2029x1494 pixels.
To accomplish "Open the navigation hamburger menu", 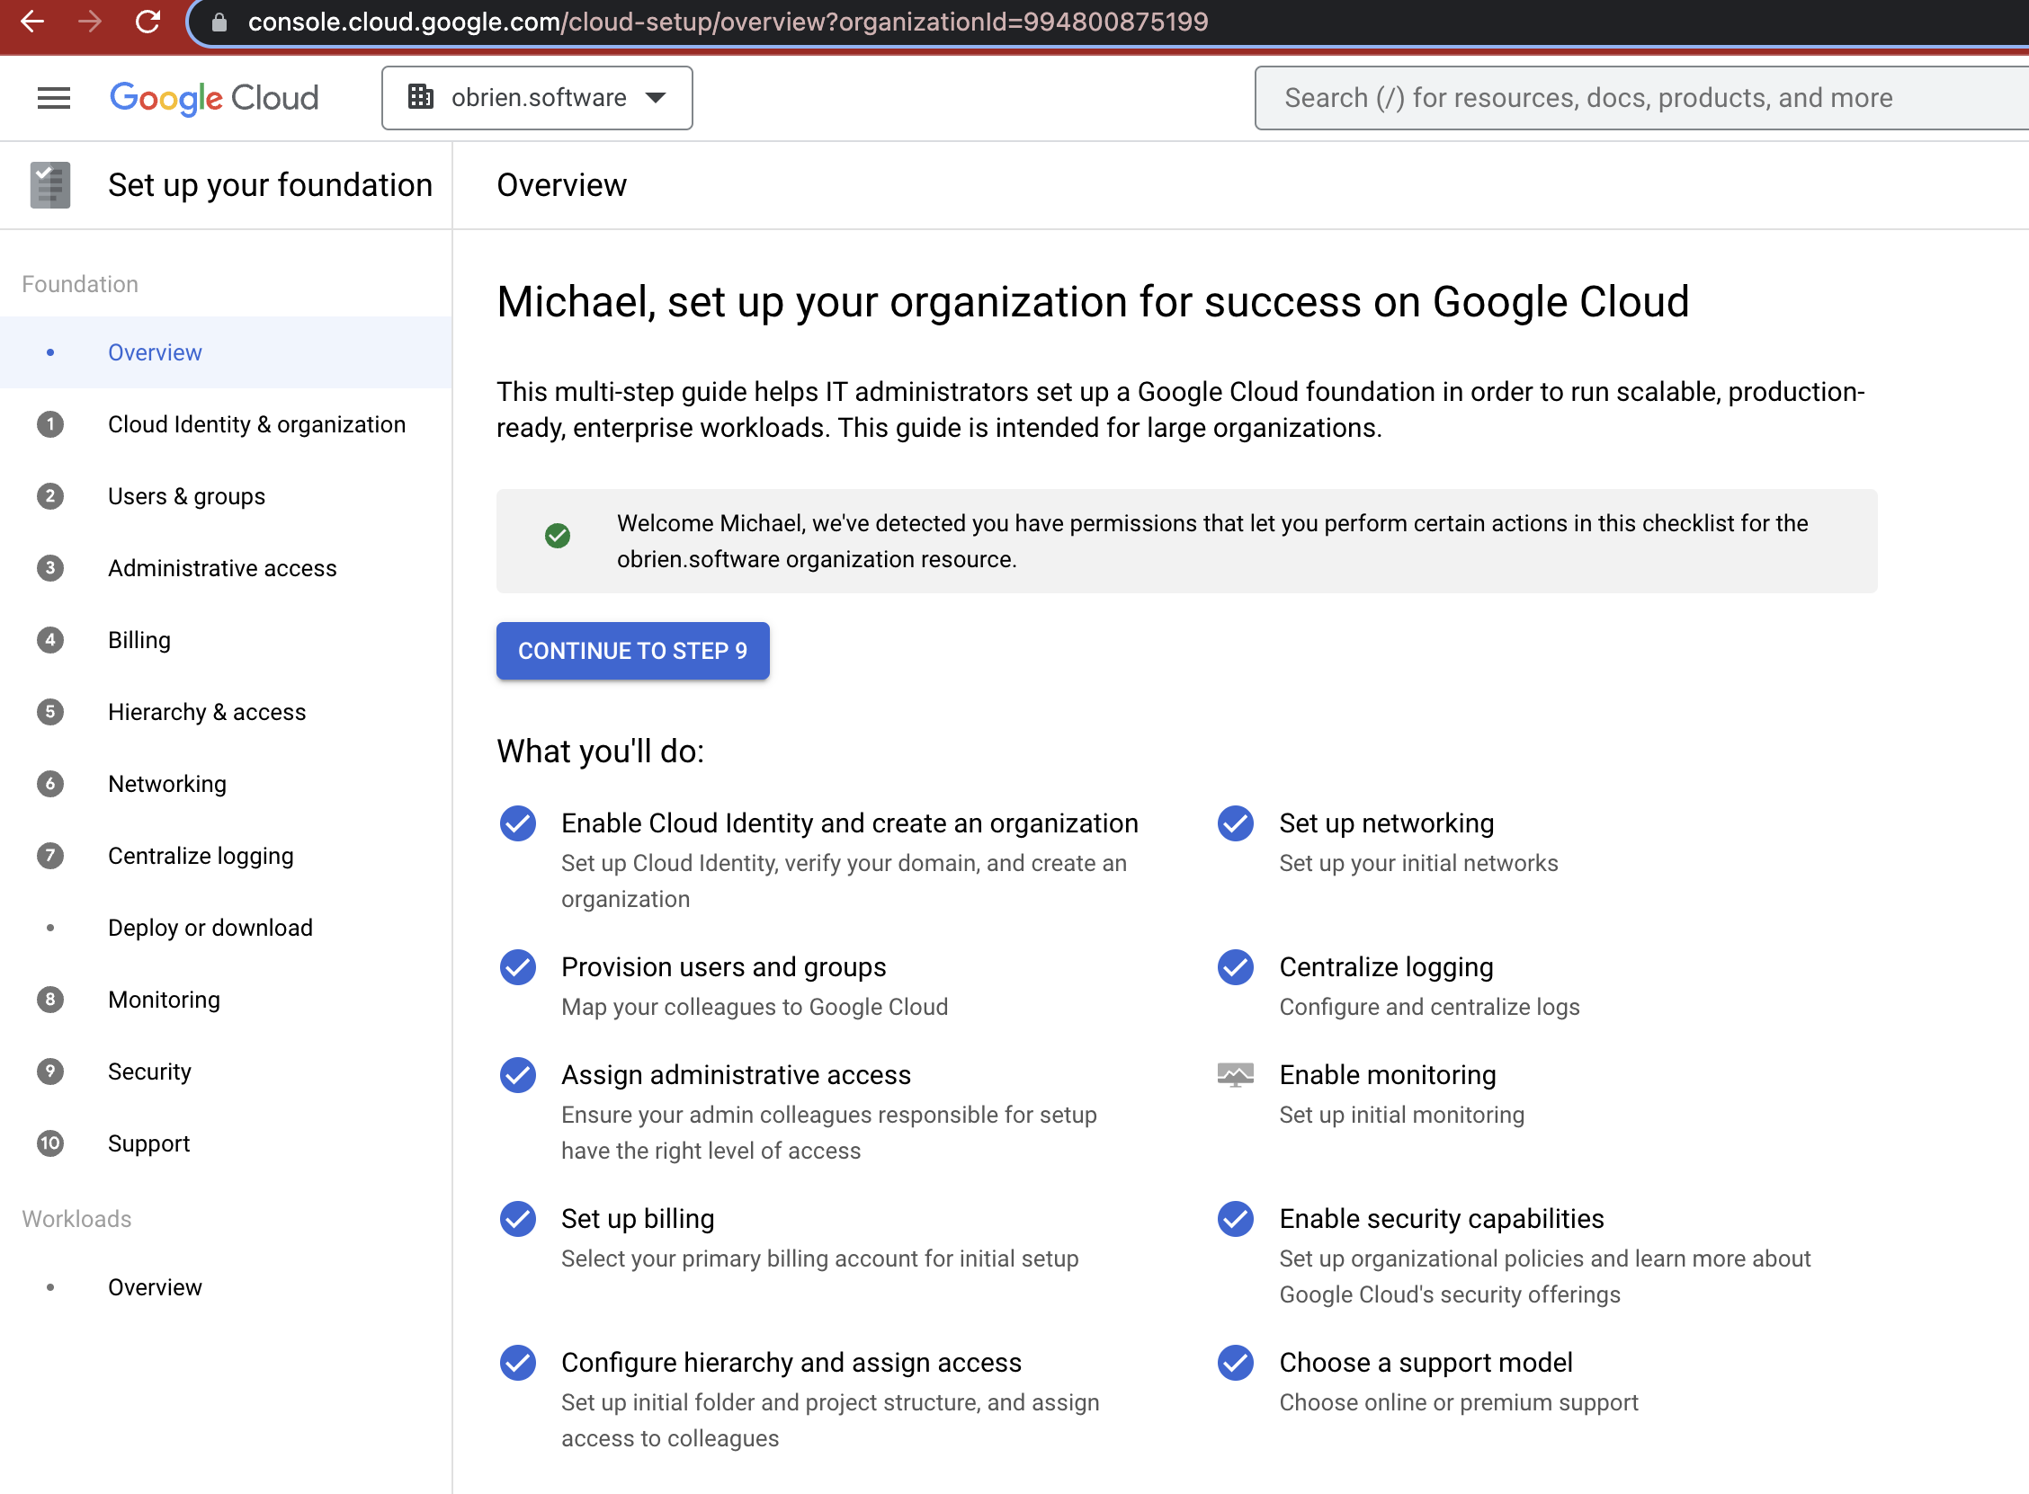I will [x=52, y=98].
